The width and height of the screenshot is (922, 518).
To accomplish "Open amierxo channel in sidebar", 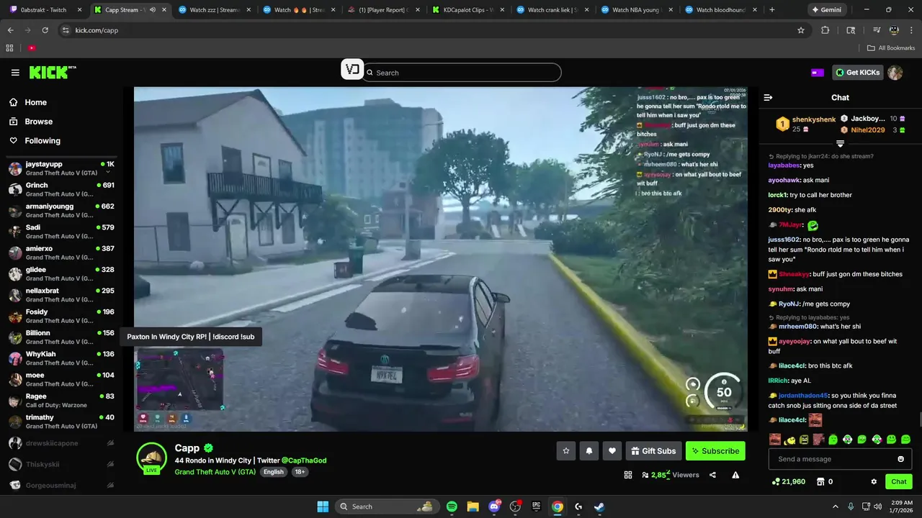I will pos(61,253).
